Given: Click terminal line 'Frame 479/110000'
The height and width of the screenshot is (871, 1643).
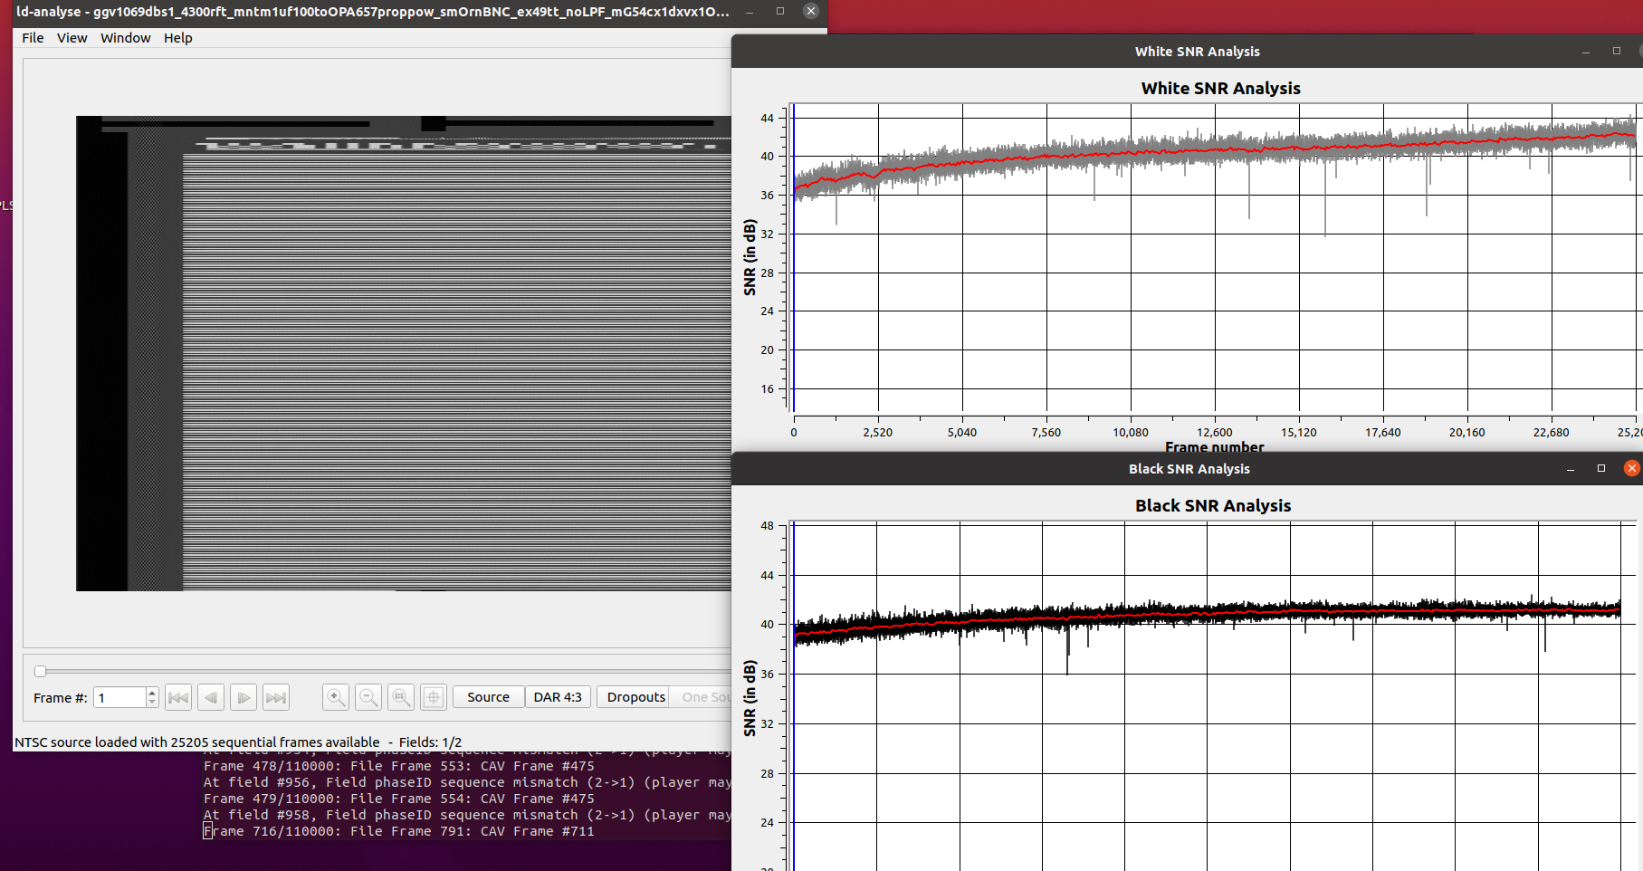Looking at the screenshot, I should pos(398,799).
